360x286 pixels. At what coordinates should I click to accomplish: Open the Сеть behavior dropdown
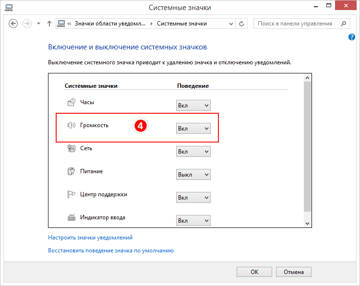193,152
